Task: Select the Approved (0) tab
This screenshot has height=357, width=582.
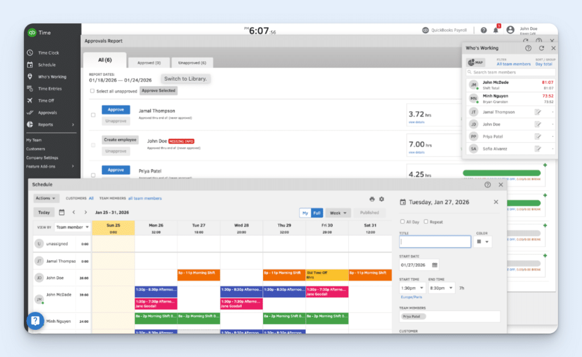Action: 149,62
